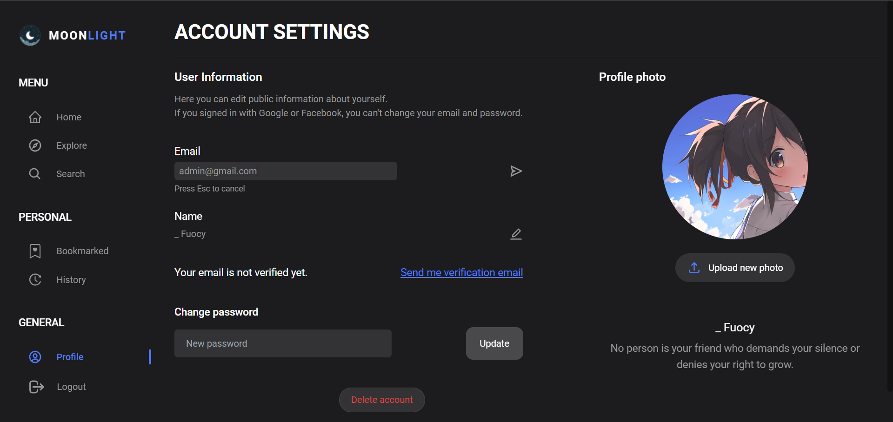Open the Bookmarked menu entry
This screenshot has height=422, width=893.
click(82, 251)
